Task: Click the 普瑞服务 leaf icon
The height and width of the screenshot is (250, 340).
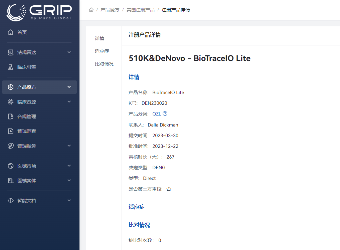Action: pos(11,146)
